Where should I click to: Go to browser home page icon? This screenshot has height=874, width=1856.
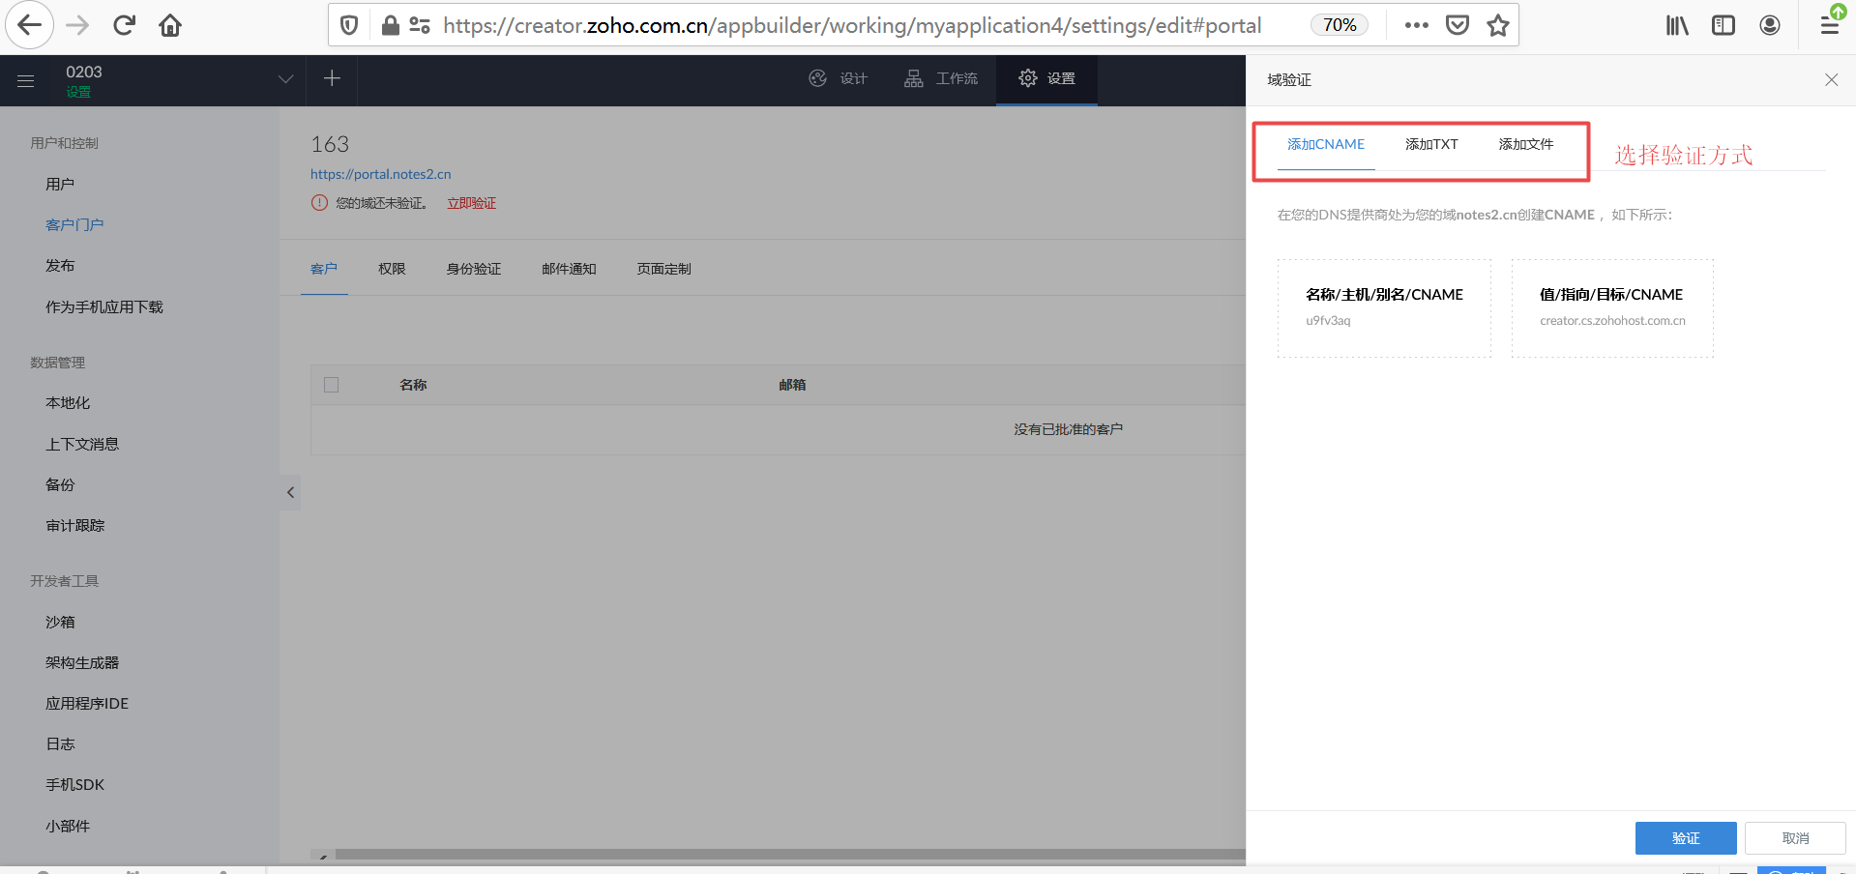170,25
